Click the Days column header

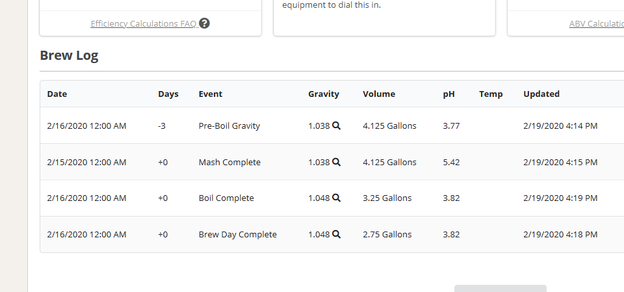click(x=168, y=94)
